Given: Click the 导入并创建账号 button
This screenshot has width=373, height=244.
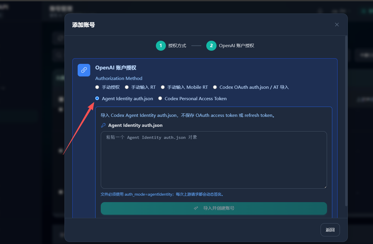Looking at the screenshot, I should click(x=214, y=208).
